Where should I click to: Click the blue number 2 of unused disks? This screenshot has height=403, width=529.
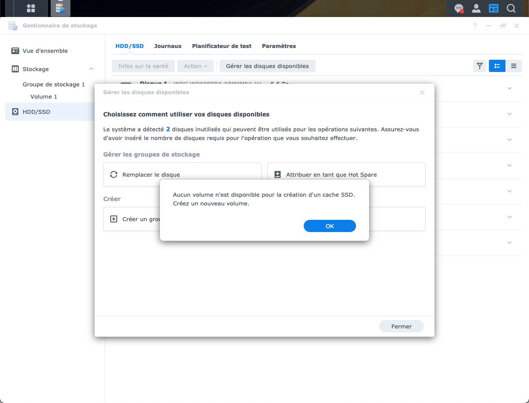(168, 130)
